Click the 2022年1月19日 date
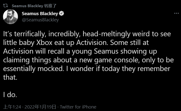 click(x=41, y=107)
